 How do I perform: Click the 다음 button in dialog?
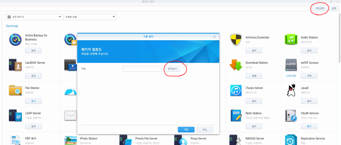186,130
